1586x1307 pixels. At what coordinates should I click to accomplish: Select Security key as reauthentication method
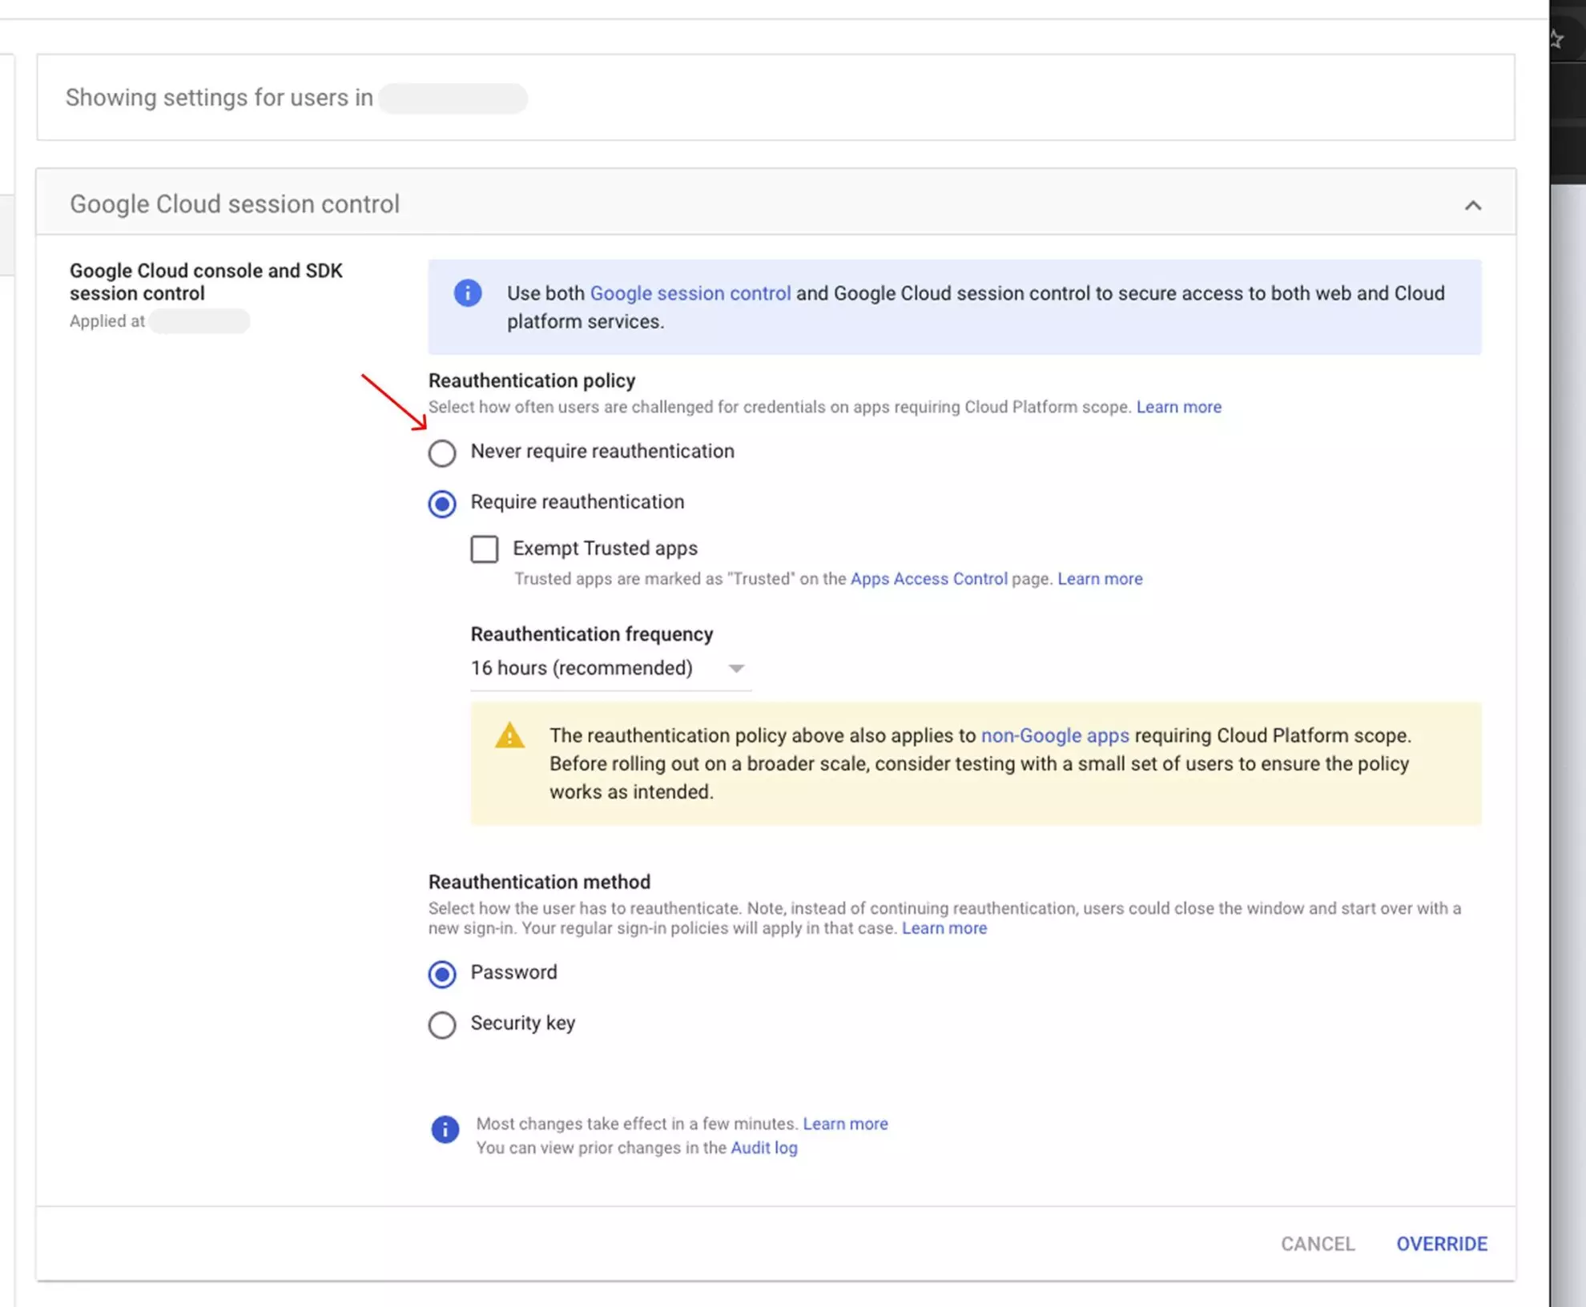point(441,1024)
